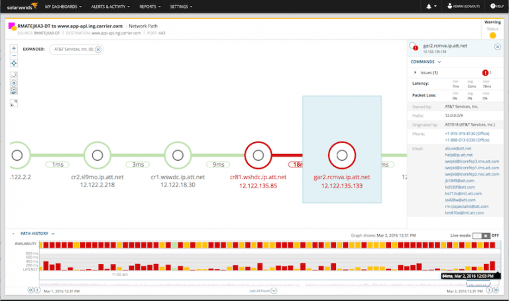Select the cr1.wswdc.ip.att.net node circle

178,155
